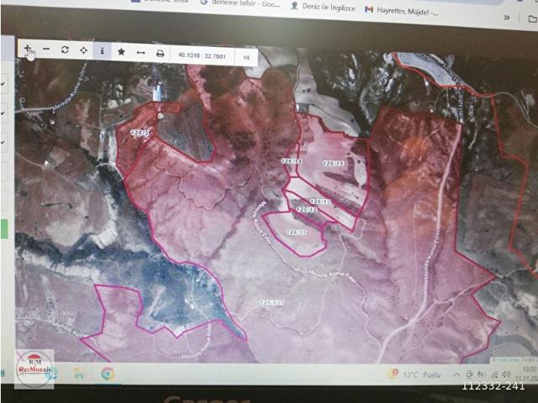Select parcel label 126/15 on map
Viewport: 538px width, 403px height.
(x=333, y=163)
